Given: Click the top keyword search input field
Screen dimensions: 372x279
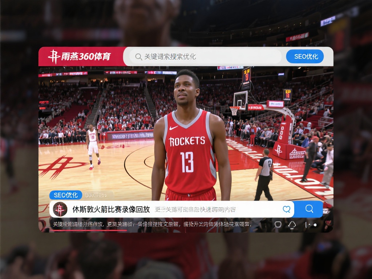Looking at the screenshot, I should (x=203, y=57).
